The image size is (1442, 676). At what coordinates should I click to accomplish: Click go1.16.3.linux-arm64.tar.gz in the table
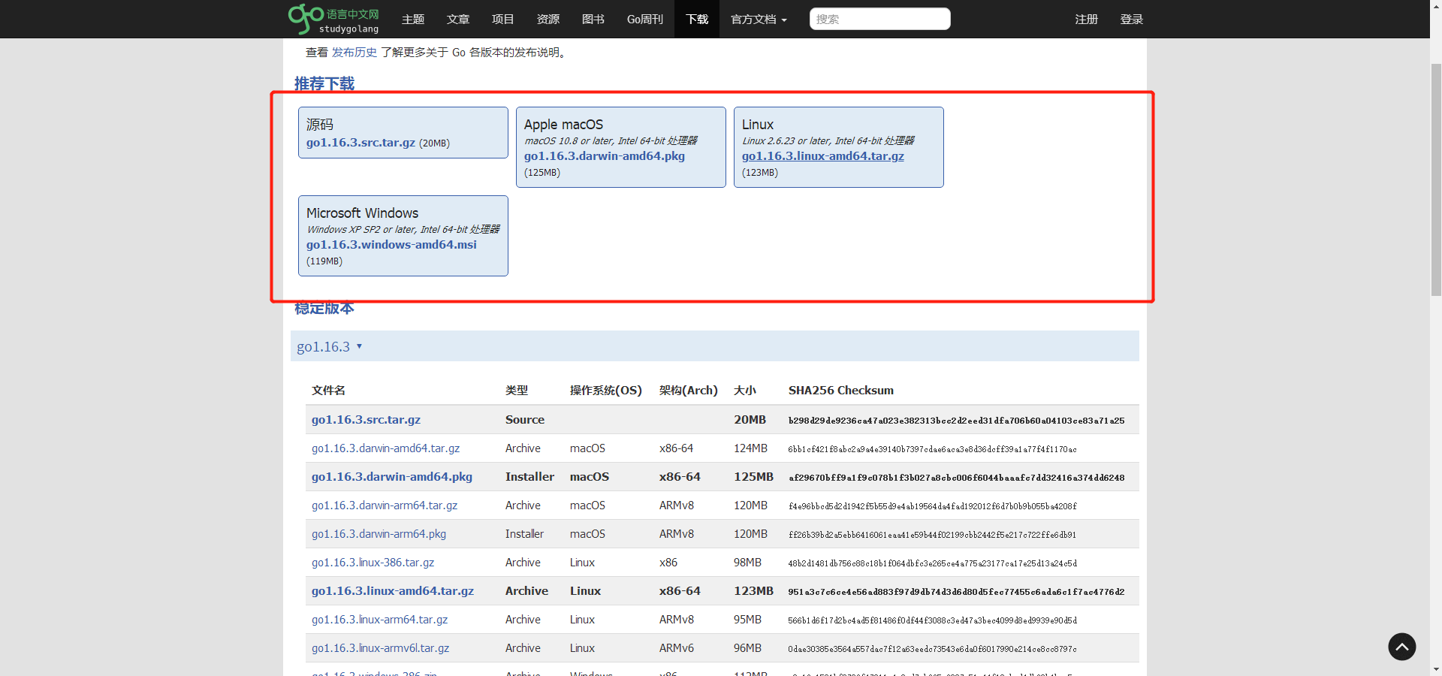[379, 620]
